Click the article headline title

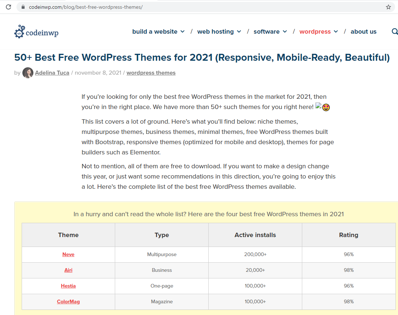(202, 57)
